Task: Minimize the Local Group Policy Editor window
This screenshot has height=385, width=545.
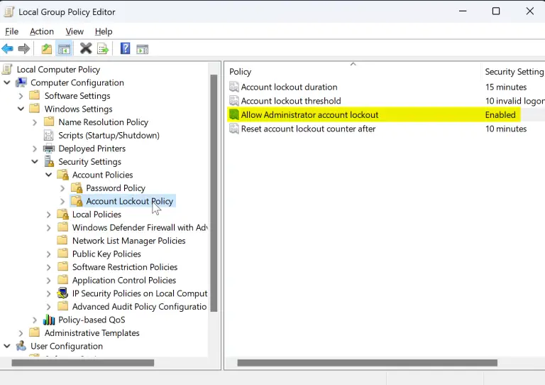Action: (463, 11)
